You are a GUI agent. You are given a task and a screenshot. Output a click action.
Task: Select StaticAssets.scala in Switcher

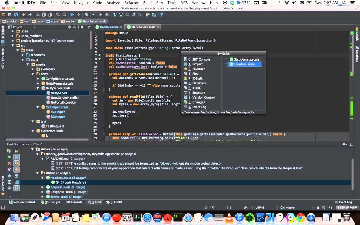coord(244,59)
